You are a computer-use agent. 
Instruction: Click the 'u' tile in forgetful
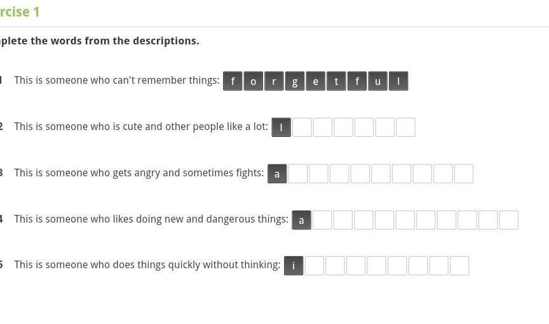(378, 81)
